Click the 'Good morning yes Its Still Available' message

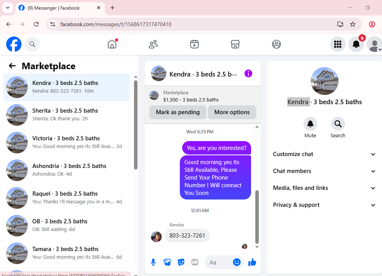coord(215,178)
